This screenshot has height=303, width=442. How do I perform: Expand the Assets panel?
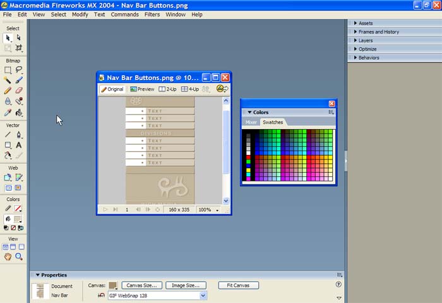click(x=355, y=23)
